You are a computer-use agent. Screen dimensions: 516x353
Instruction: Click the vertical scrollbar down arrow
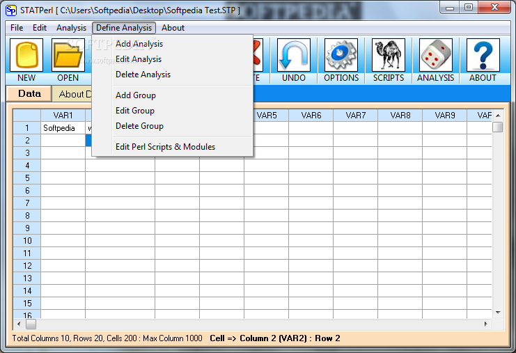[498, 313]
